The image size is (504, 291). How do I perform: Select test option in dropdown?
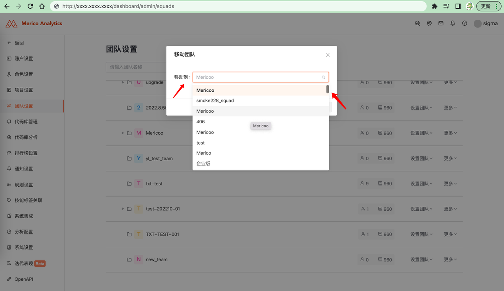[x=261, y=143]
